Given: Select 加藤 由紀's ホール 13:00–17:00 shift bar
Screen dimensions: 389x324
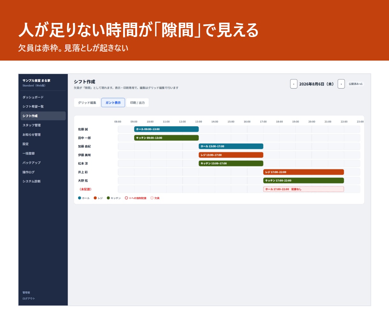Looking at the screenshot, I should click(x=231, y=146).
